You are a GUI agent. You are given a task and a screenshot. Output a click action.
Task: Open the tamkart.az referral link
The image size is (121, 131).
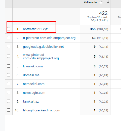[31, 102]
